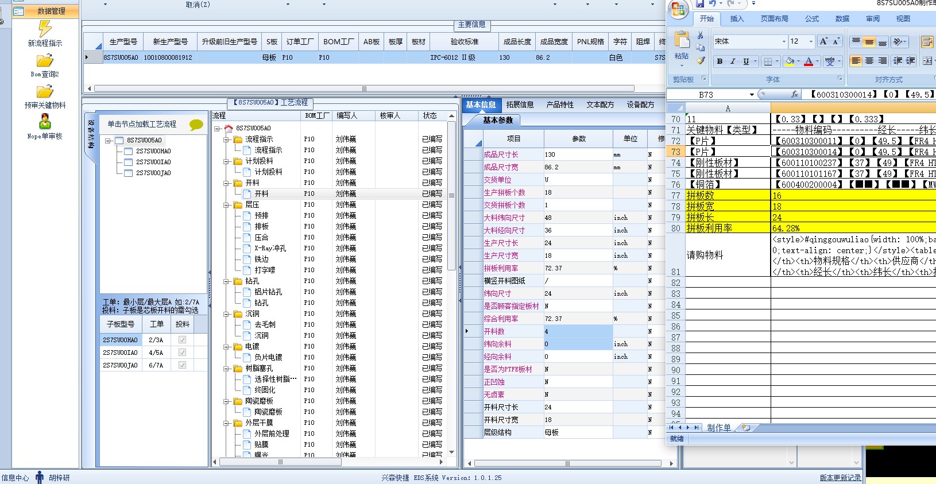Click 生产型号 column header
Image resolution: width=936 pixels, height=484 pixels.
click(x=123, y=42)
